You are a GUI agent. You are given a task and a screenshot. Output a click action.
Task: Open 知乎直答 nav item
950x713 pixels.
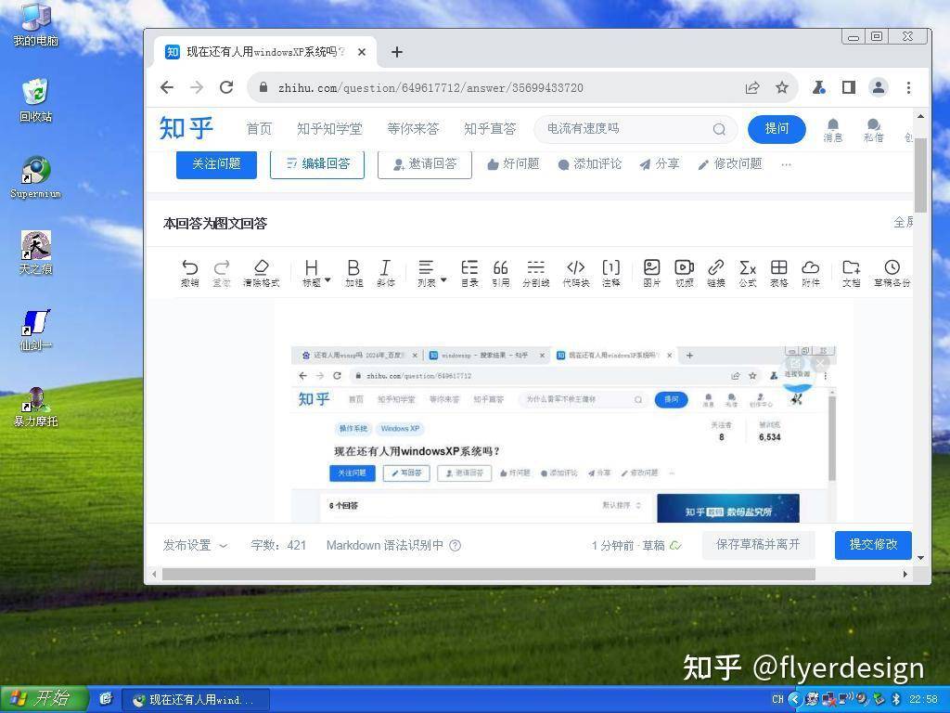[490, 128]
